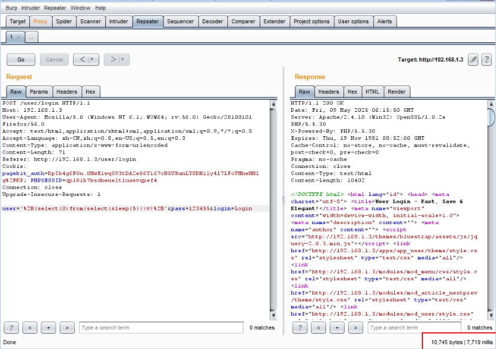
Task: Show request Params view
Action: pos(39,91)
